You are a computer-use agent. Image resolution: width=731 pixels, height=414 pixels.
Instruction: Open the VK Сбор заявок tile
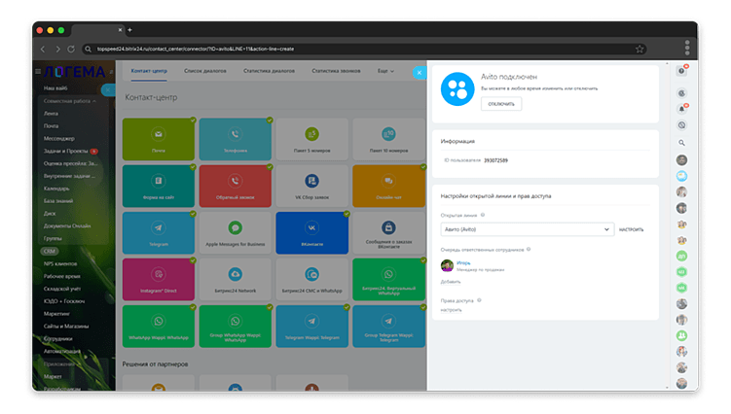[x=311, y=186]
